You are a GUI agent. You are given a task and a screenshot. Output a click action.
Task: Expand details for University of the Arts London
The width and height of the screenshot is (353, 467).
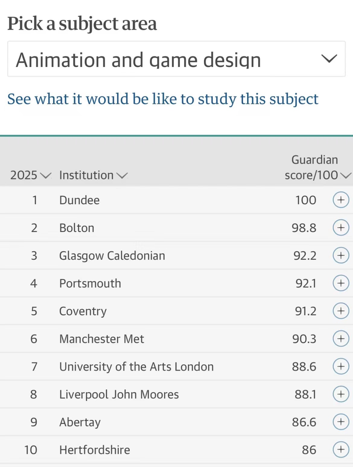coord(341,366)
